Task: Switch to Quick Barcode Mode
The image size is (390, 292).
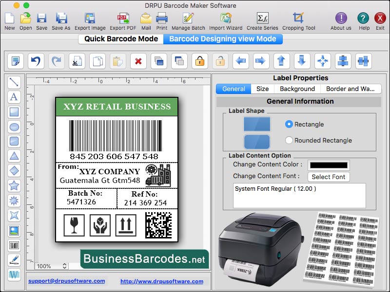Action: point(121,39)
